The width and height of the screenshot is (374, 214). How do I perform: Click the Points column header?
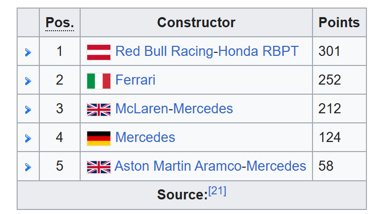pos(339,22)
